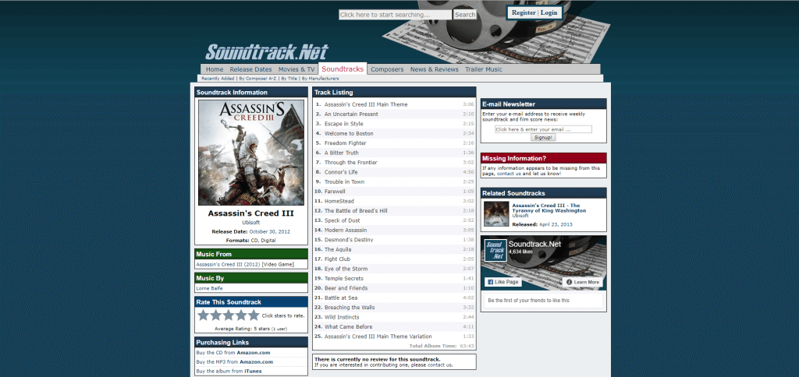This screenshot has width=799, height=377.
Task: Open the Home menu tab
Action: click(215, 69)
